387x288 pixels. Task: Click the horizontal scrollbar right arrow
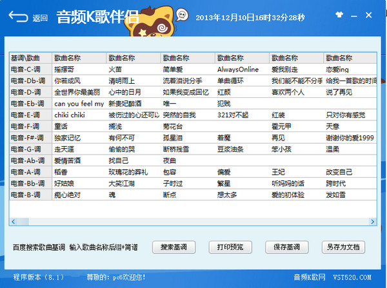pyautogui.click(x=373, y=222)
